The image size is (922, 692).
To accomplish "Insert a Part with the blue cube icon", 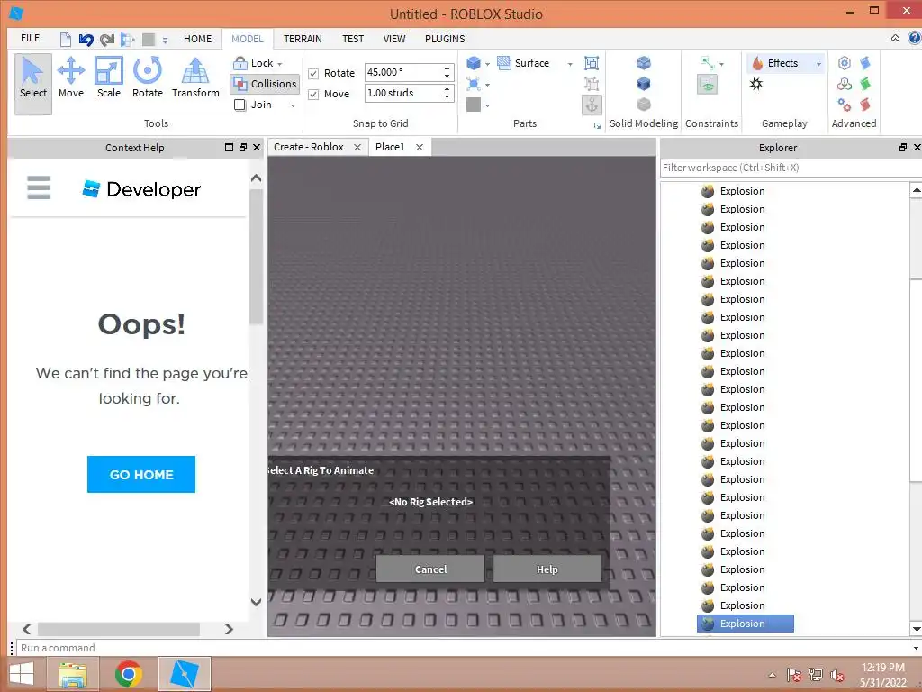I will 474,63.
